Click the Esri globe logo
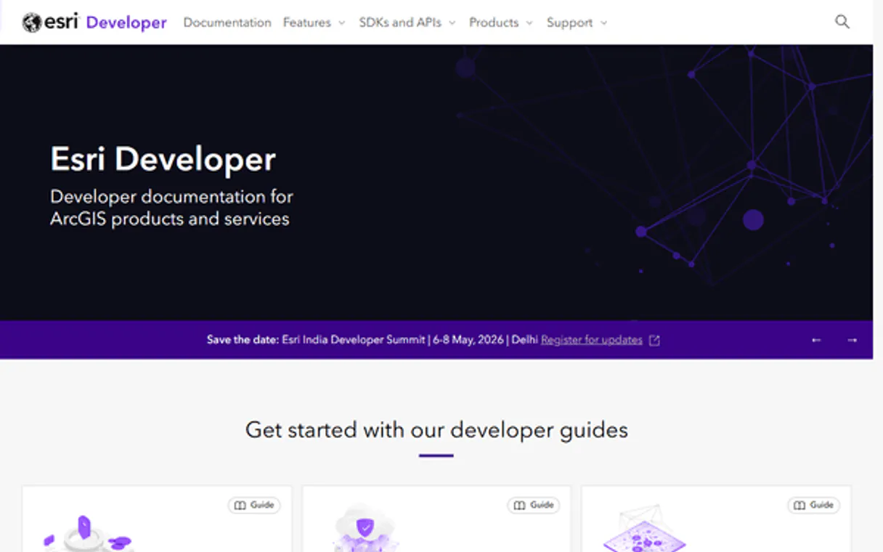Screen dimensions: 883x552 point(30,22)
